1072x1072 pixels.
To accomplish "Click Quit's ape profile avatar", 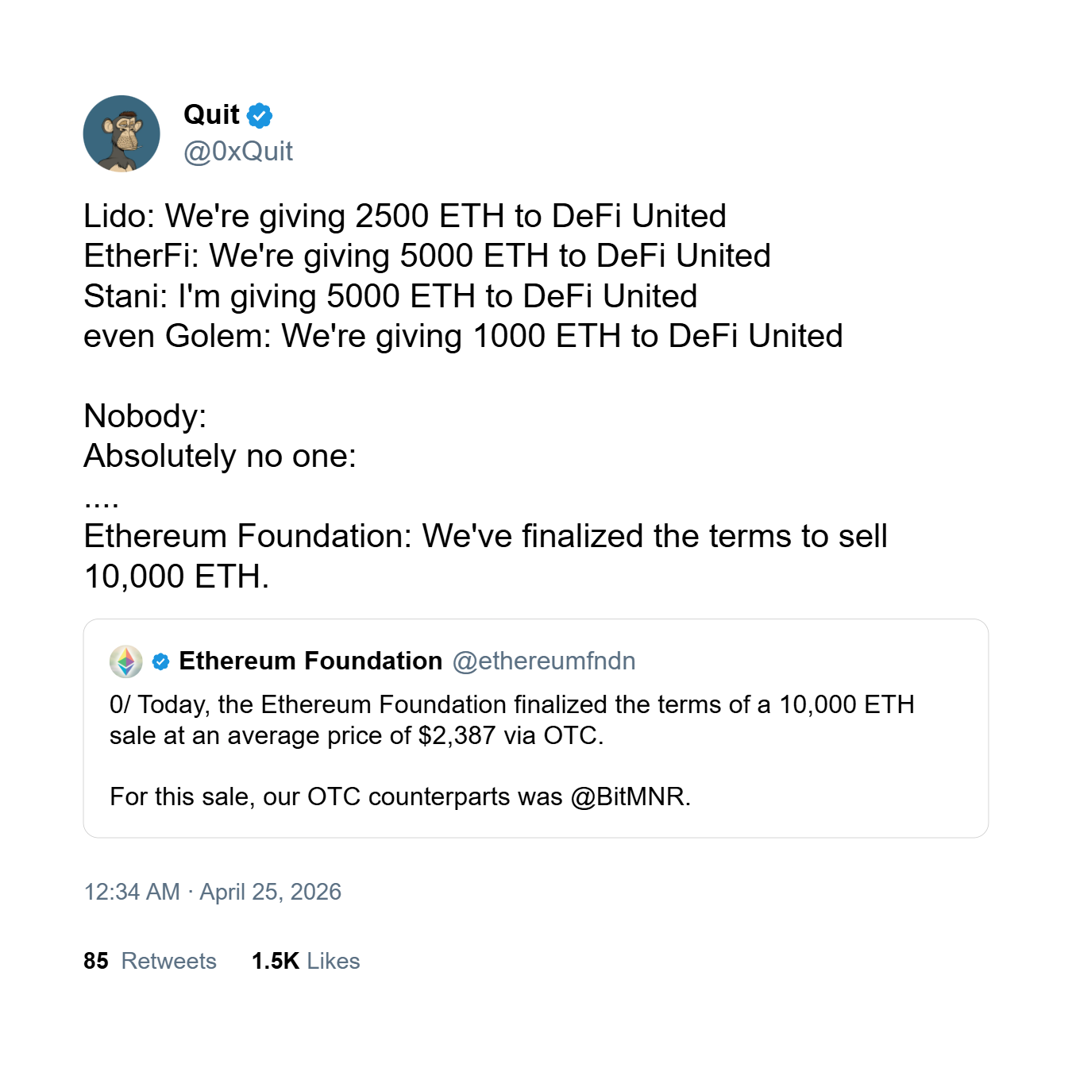I will 121,133.
